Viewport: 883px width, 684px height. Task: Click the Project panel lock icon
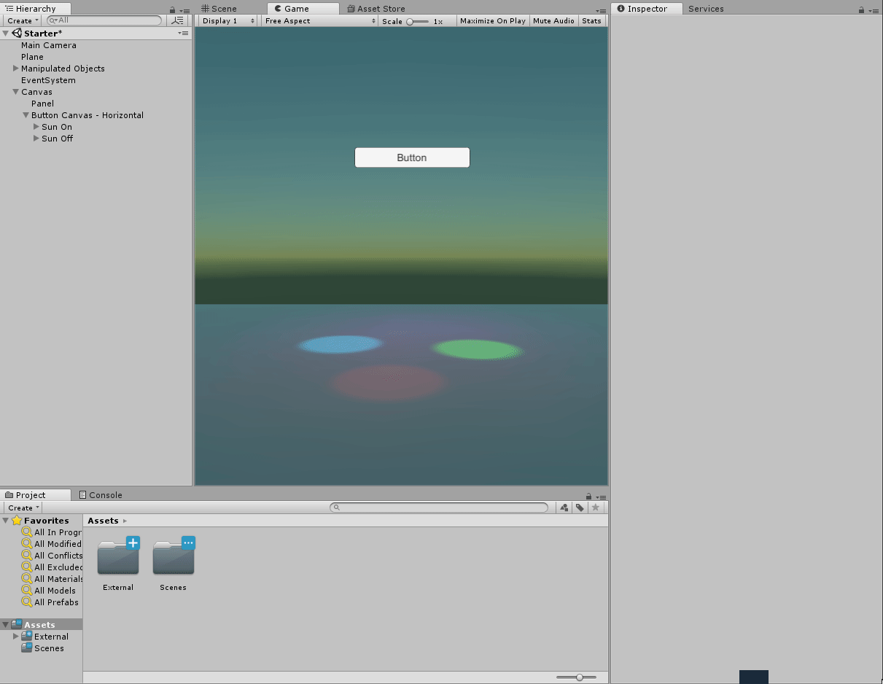[588, 496]
